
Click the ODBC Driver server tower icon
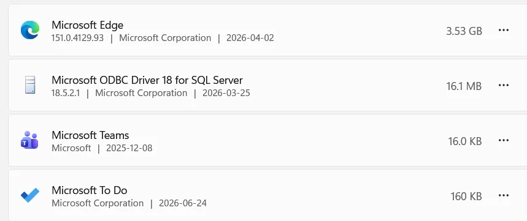30,85
